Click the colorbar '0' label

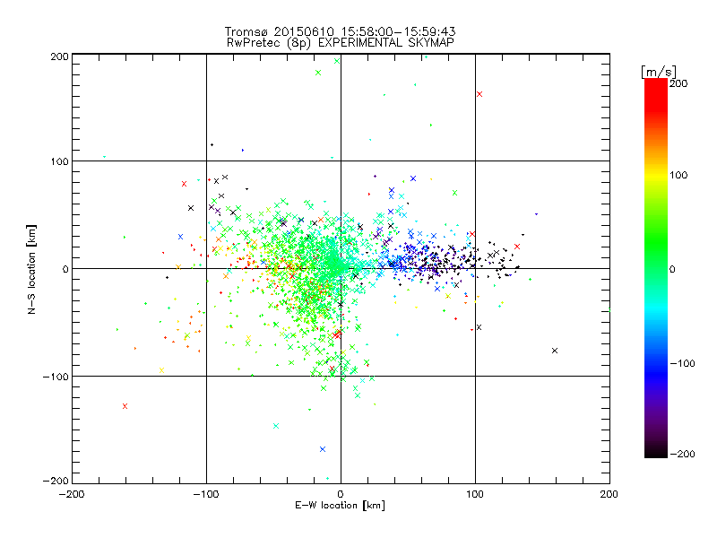[672, 269]
